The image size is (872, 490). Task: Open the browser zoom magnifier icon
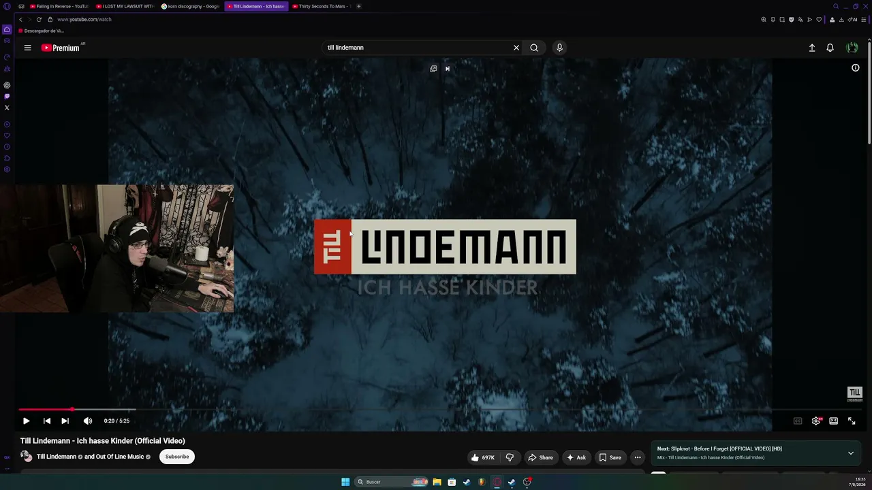coord(764,19)
